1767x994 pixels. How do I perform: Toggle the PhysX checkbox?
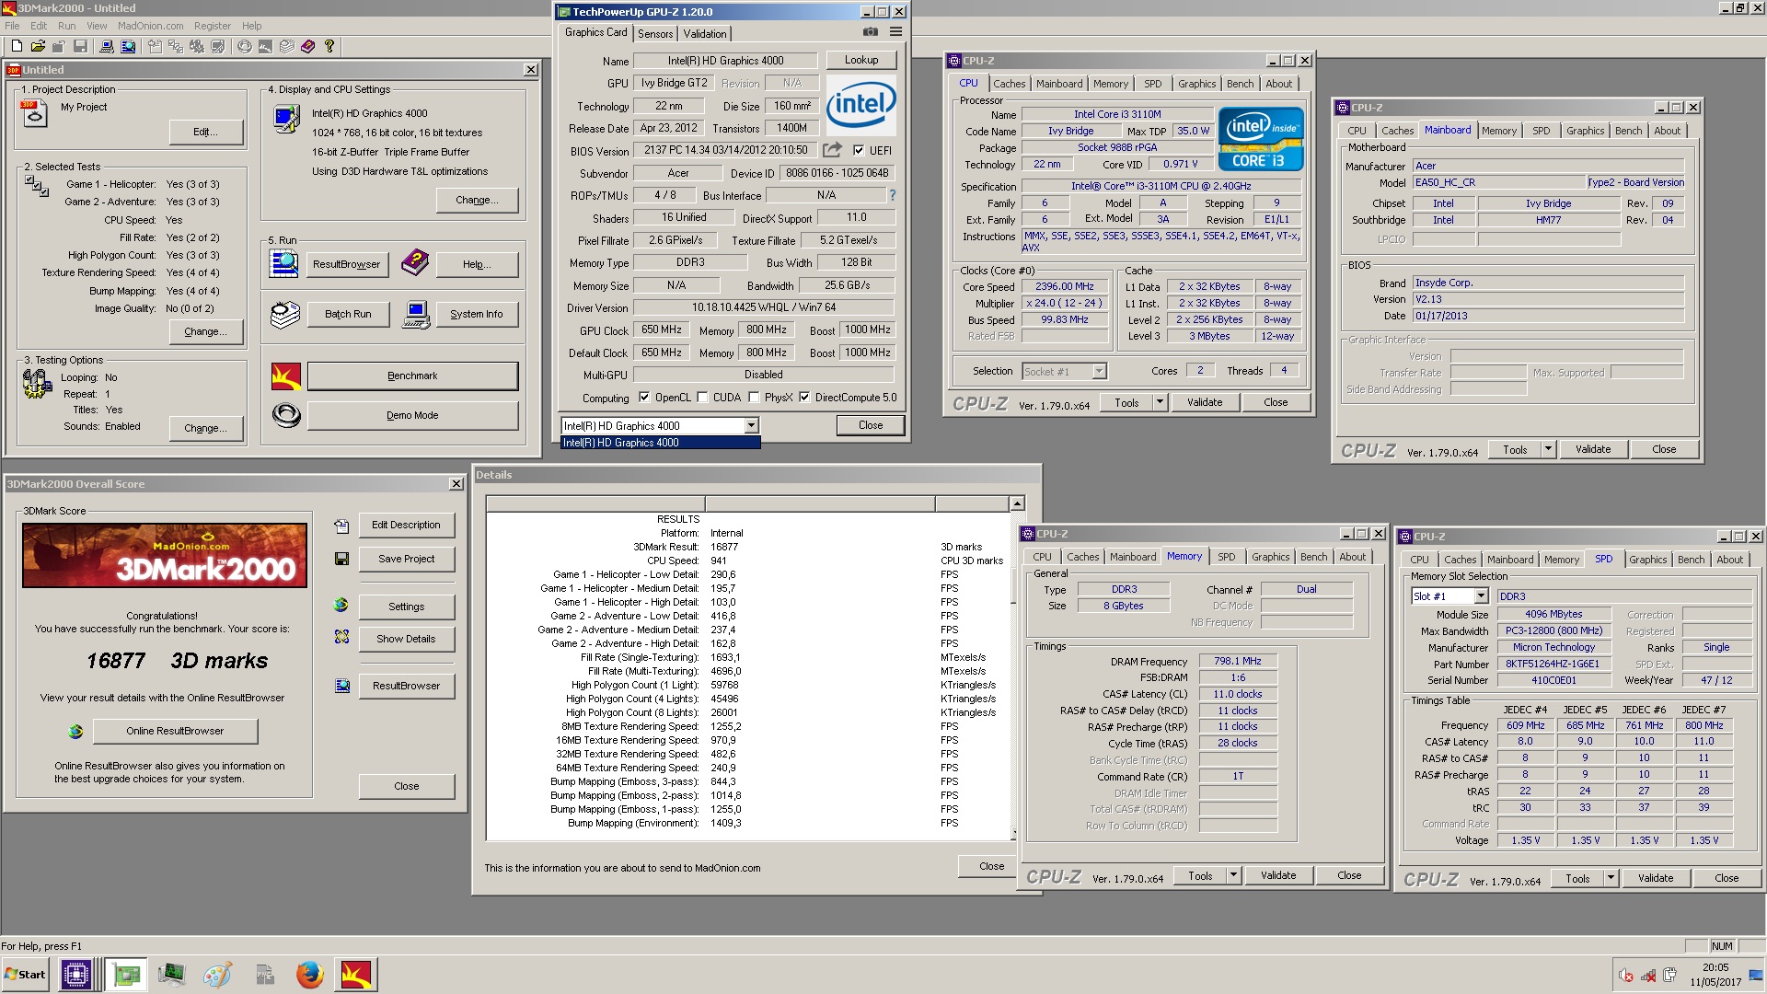pos(754,398)
